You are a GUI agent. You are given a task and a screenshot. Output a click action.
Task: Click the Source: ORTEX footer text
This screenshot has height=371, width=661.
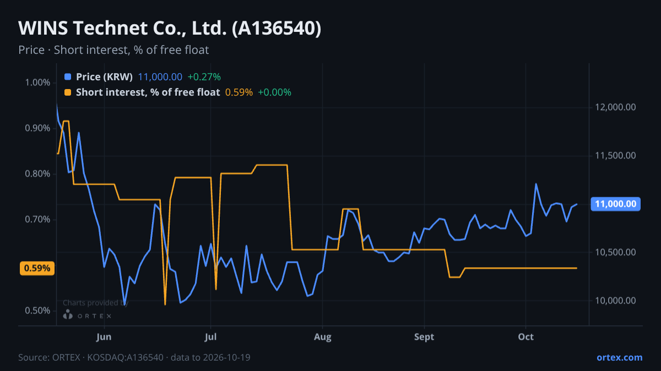tap(134, 357)
